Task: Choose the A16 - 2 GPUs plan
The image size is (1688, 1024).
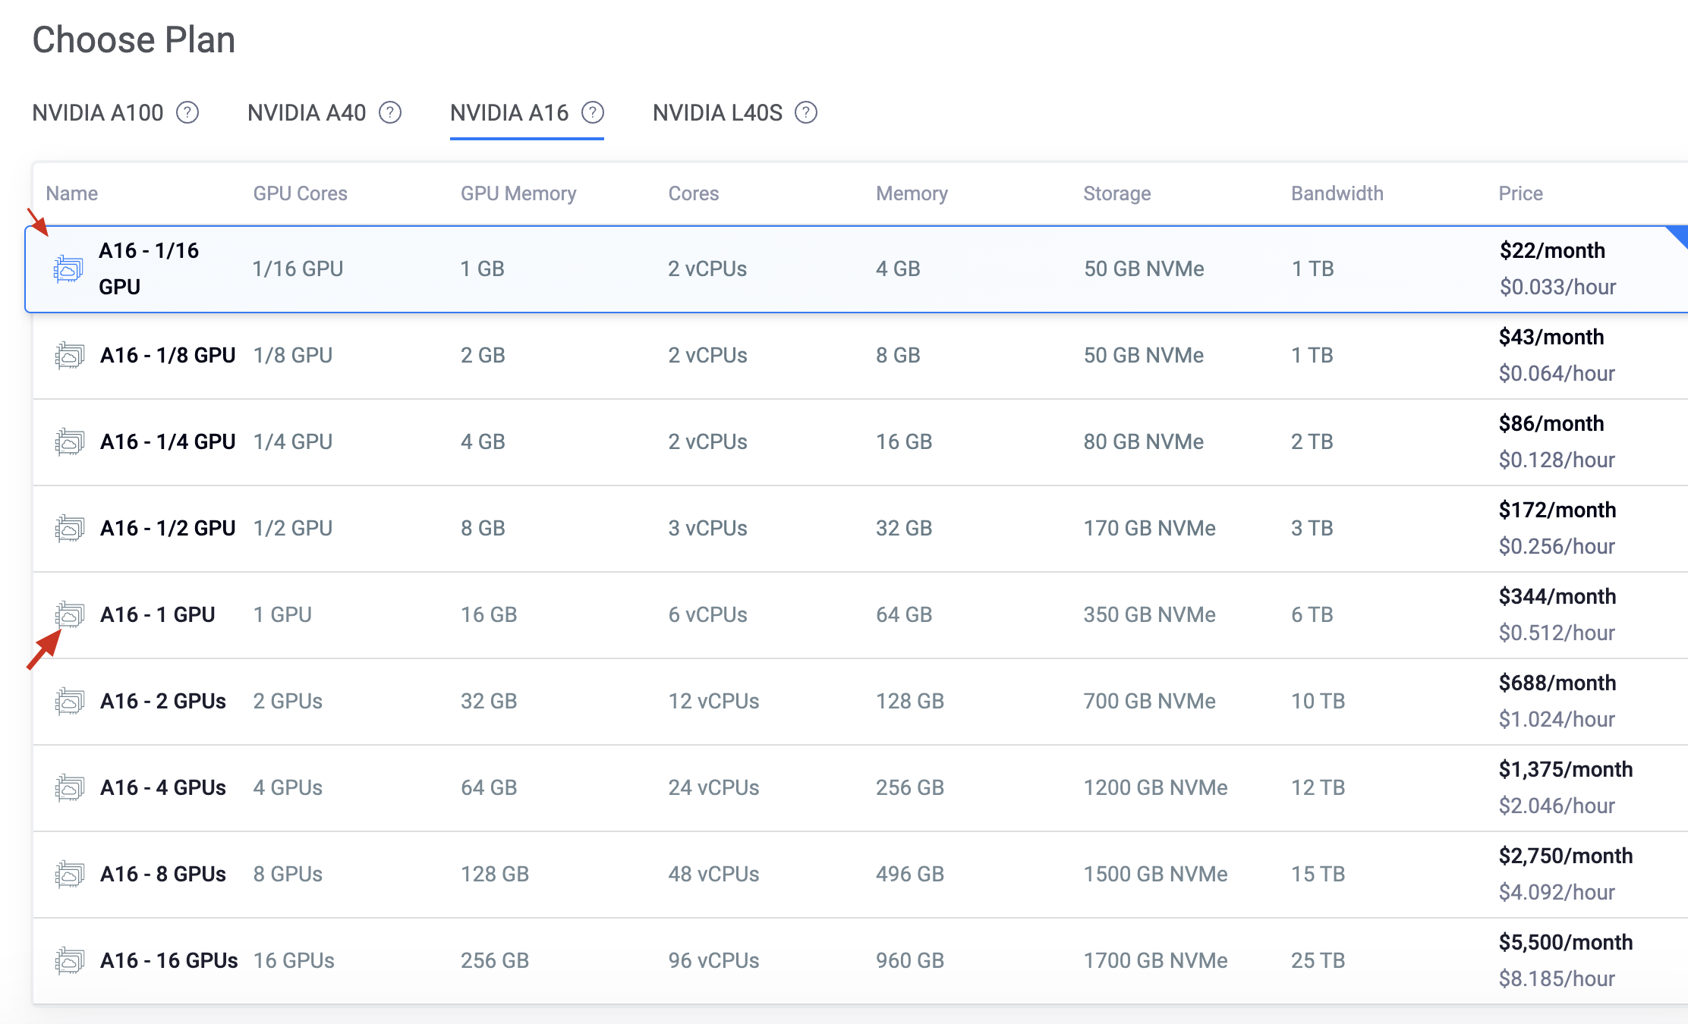Action: pos(163,701)
